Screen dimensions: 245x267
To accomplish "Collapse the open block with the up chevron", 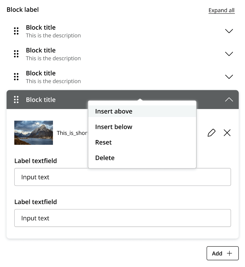I will click(x=229, y=99).
